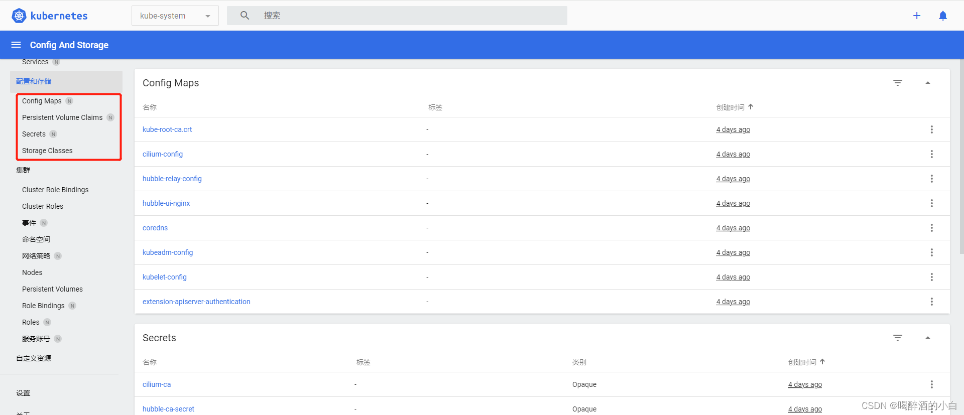Click the plus create resource icon
964x415 pixels.
tap(917, 16)
